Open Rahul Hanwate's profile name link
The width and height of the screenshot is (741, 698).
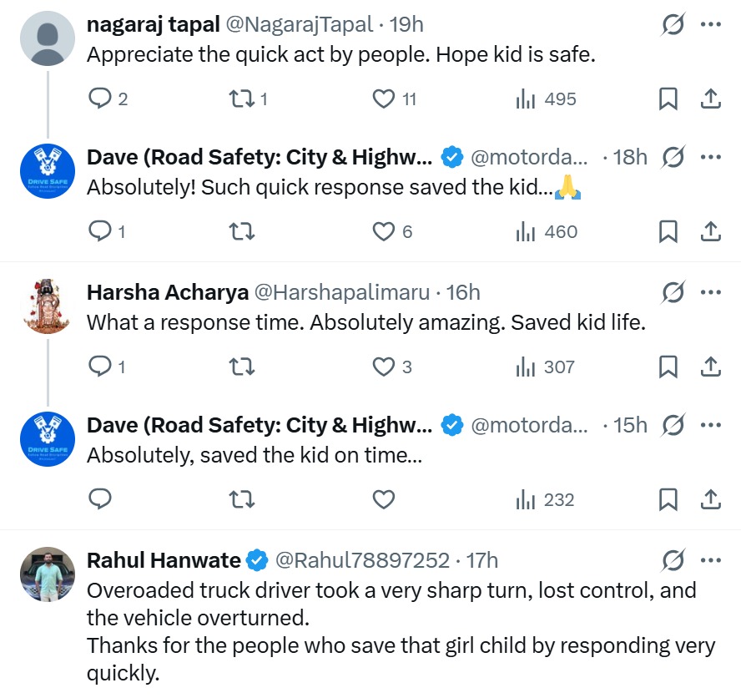164,559
